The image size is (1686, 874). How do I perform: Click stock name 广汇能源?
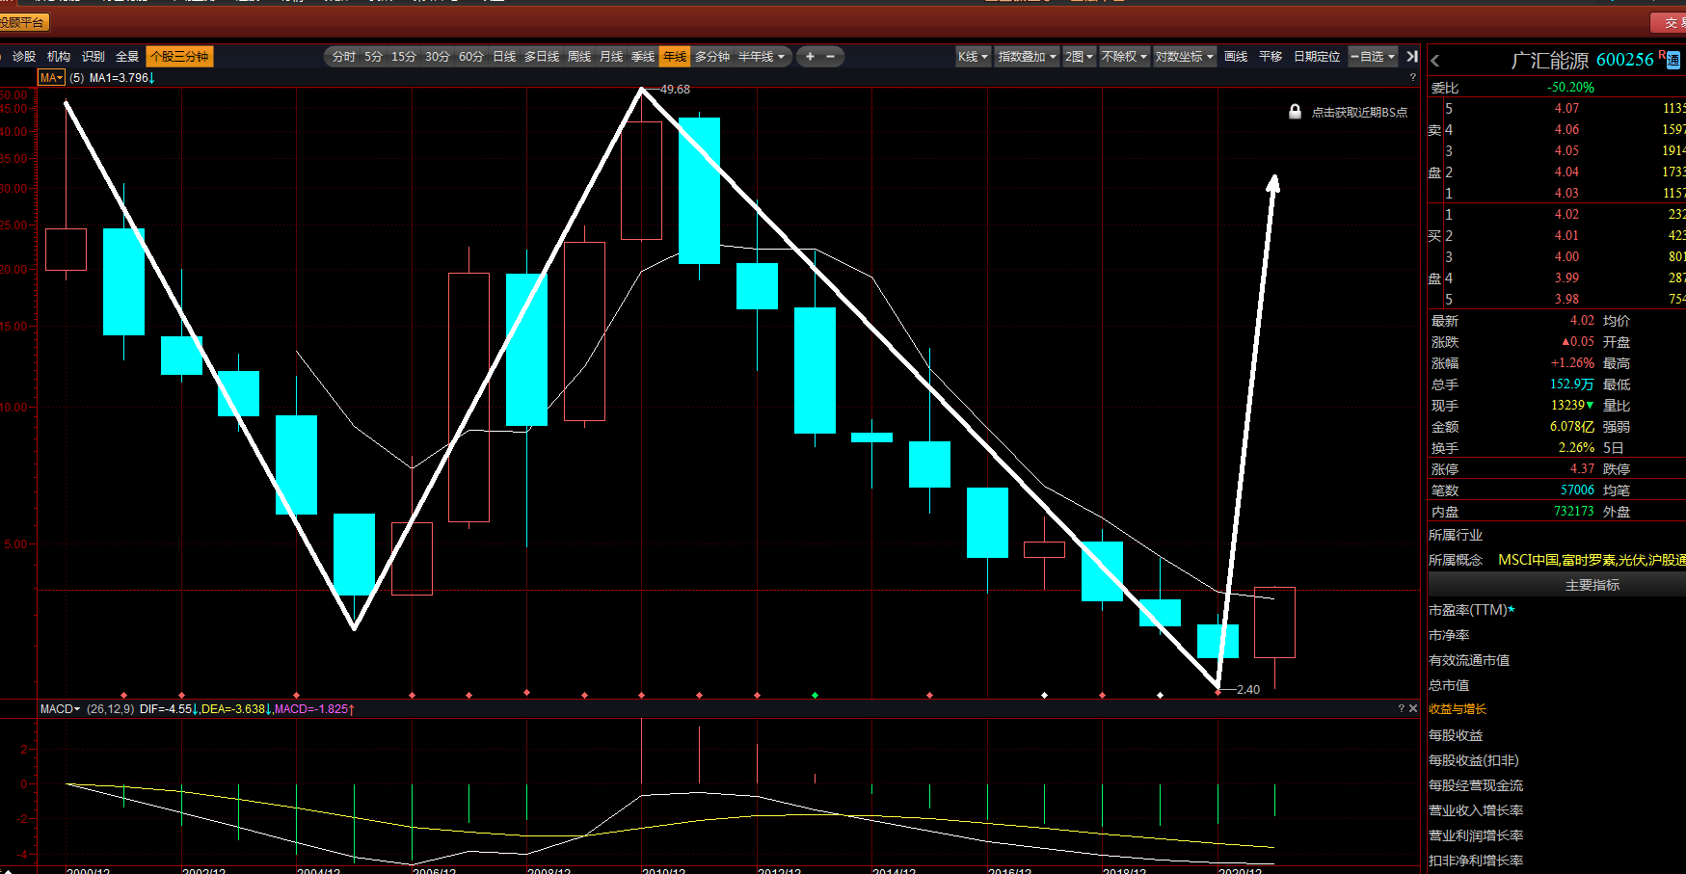point(1550,61)
